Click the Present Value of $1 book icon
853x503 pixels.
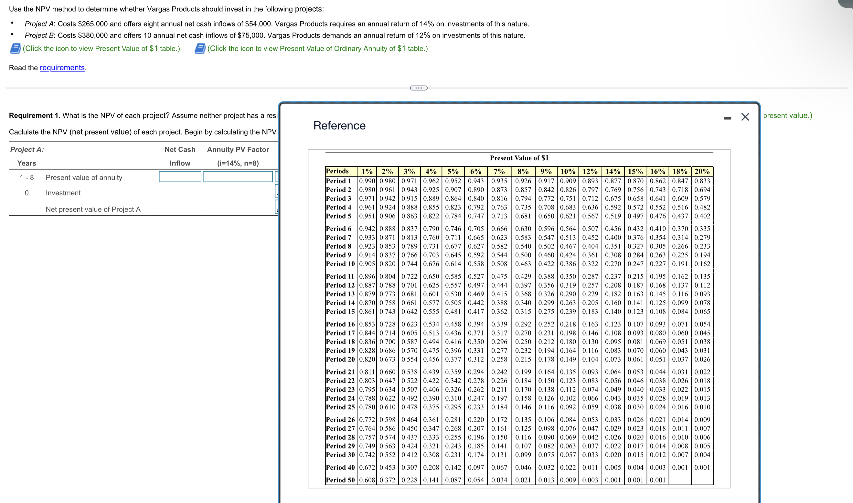point(15,48)
